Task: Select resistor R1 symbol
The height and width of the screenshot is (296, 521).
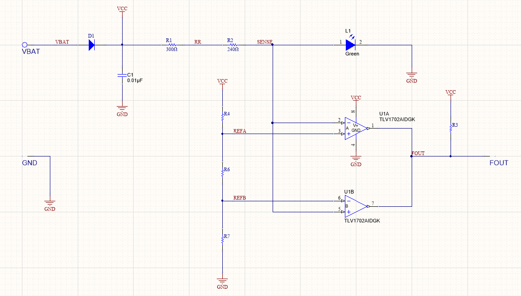Action: pos(172,45)
